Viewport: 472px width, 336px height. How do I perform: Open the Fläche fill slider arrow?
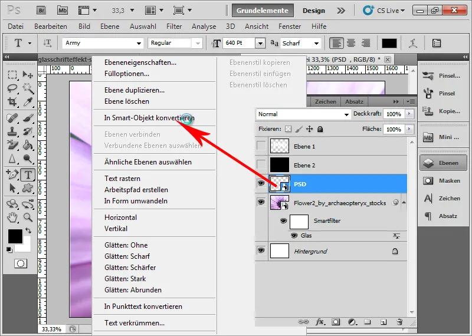pos(409,129)
